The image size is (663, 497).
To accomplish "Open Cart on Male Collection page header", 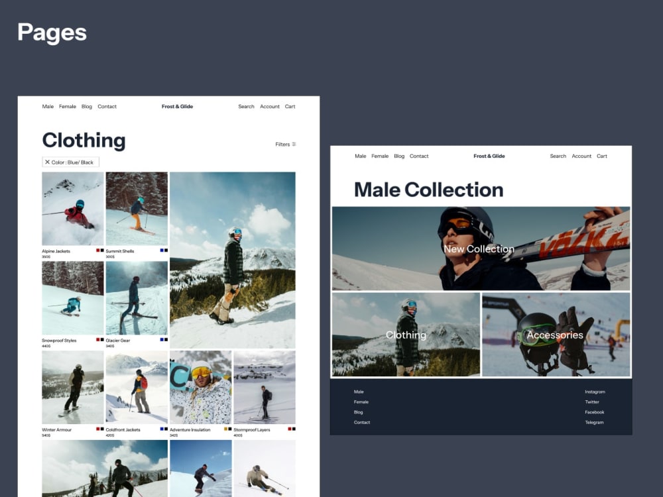I will click(x=602, y=156).
